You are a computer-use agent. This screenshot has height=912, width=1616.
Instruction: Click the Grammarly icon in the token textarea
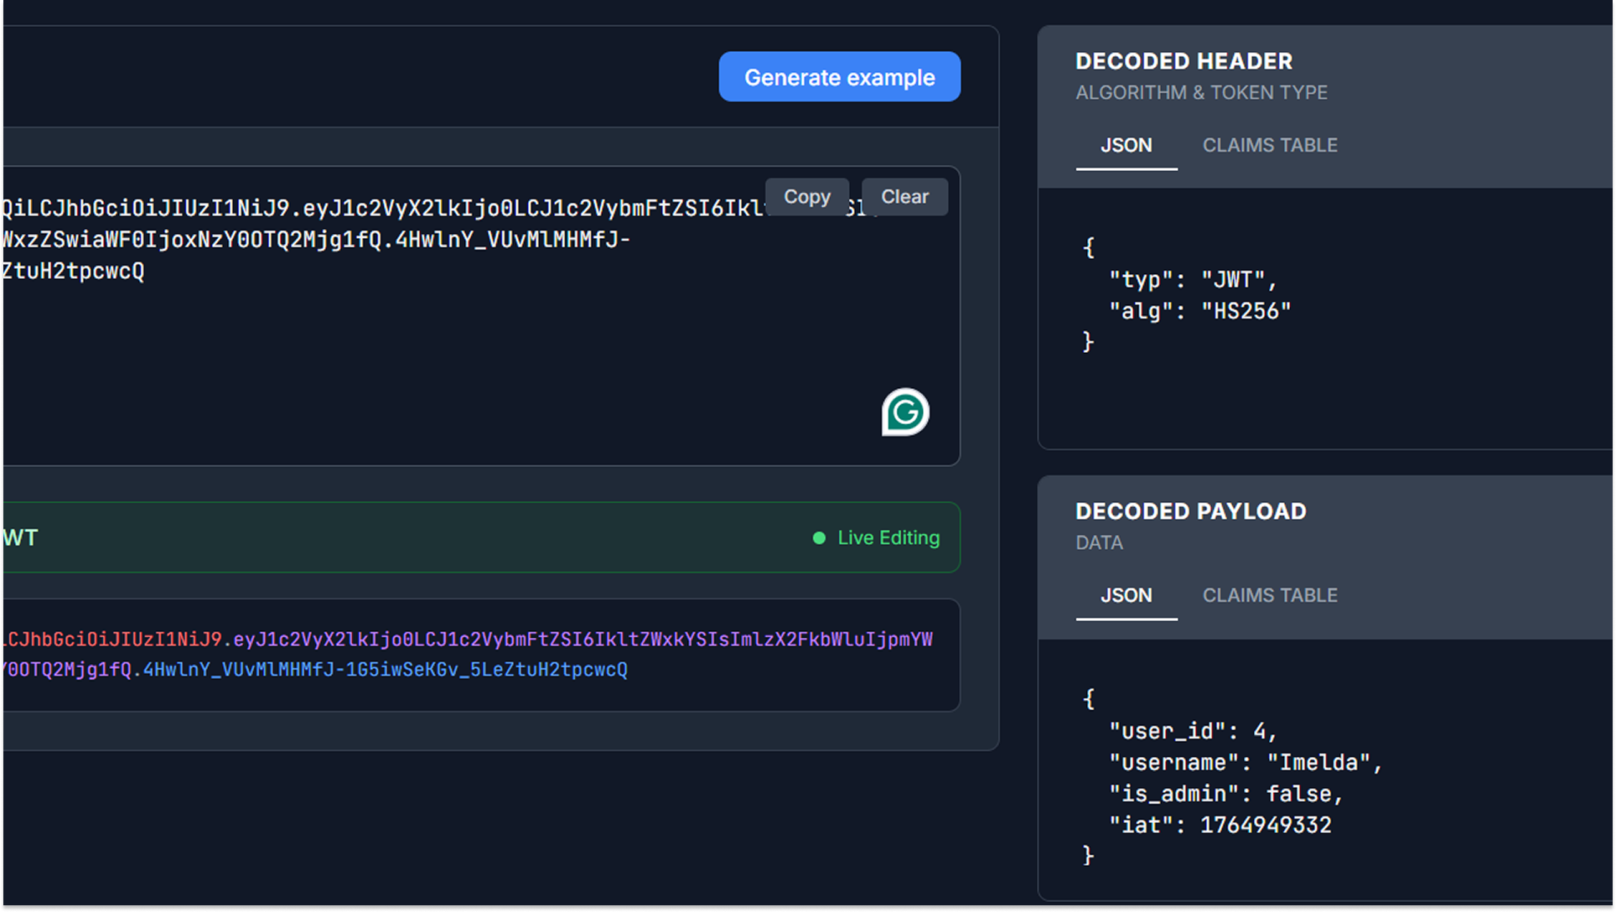[x=905, y=412]
